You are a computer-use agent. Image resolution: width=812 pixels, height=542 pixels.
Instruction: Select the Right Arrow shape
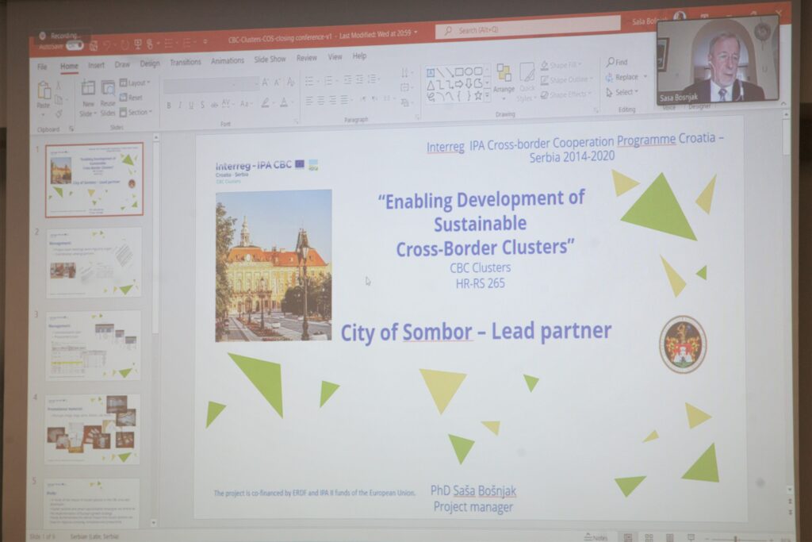(x=459, y=83)
